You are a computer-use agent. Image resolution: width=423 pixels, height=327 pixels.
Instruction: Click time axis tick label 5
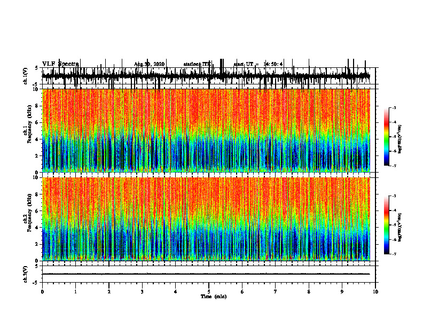coord(209,292)
